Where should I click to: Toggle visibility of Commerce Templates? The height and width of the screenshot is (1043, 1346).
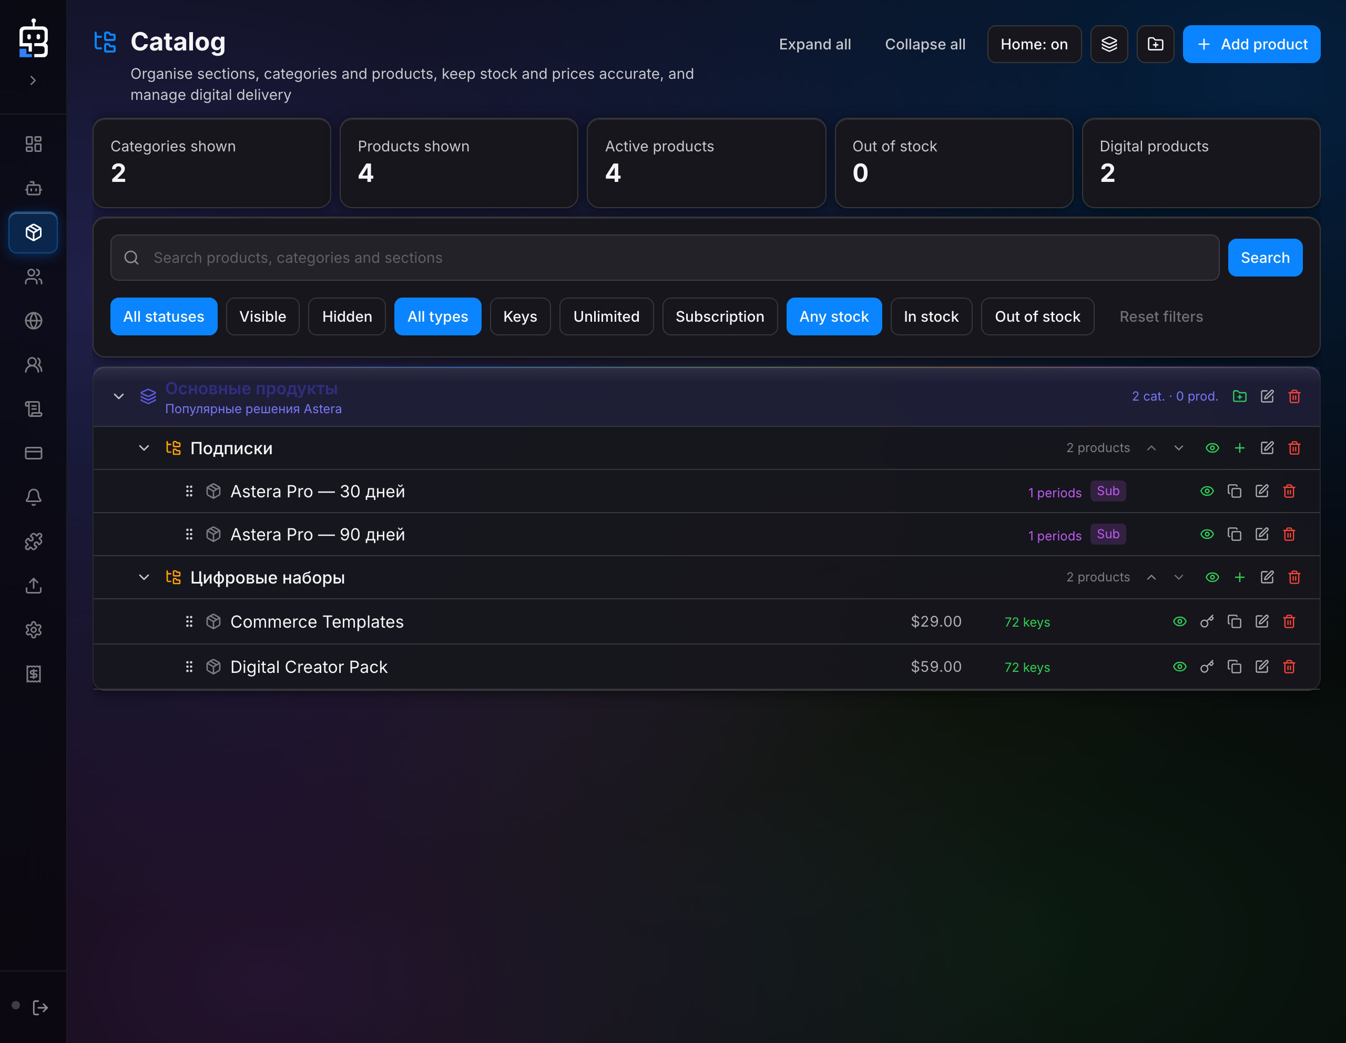click(1179, 621)
